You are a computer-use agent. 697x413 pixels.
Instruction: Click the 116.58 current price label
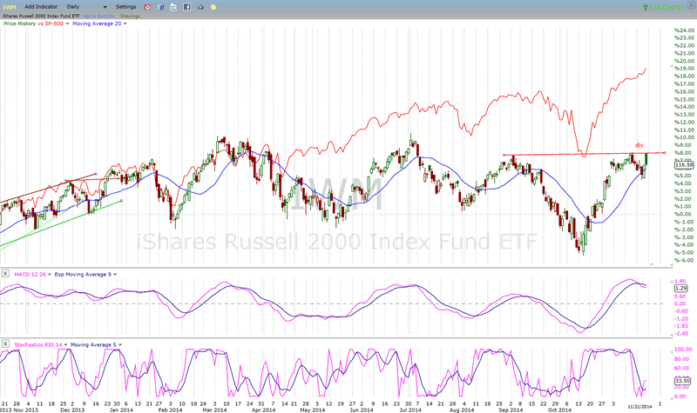pyautogui.click(x=684, y=165)
